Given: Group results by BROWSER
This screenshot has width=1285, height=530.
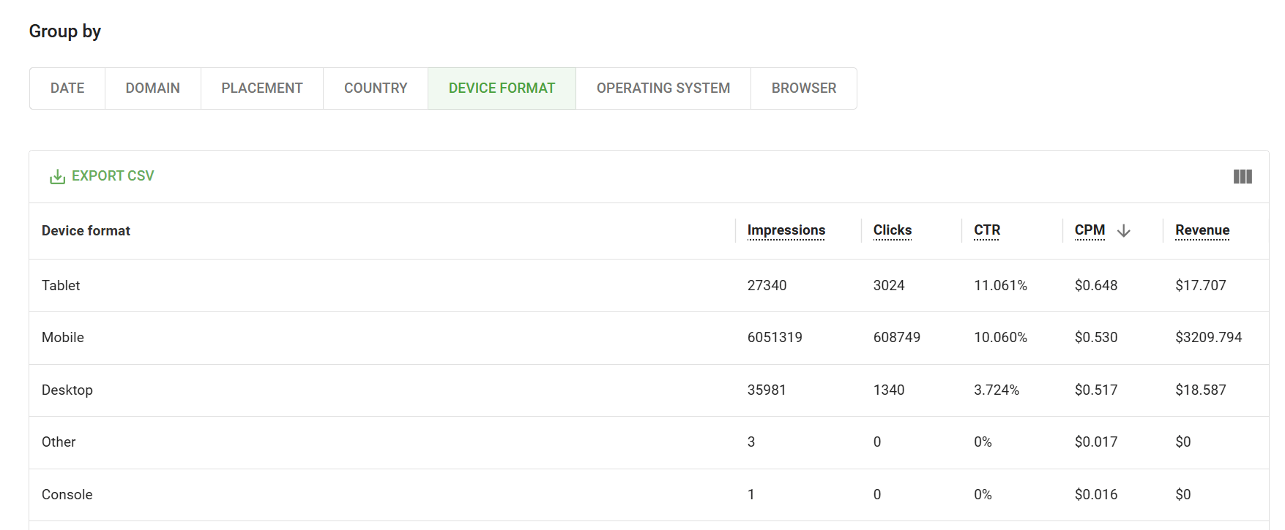Looking at the screenshot, I should (x=804, y=88).
